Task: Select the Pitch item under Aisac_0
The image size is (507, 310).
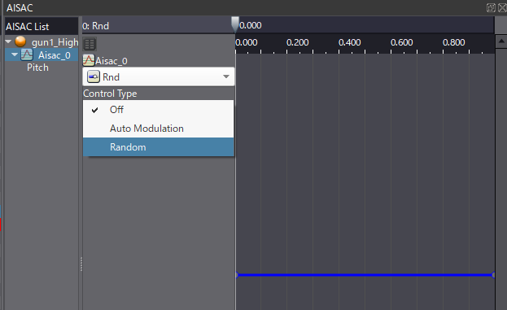Action: click(37, 68)
